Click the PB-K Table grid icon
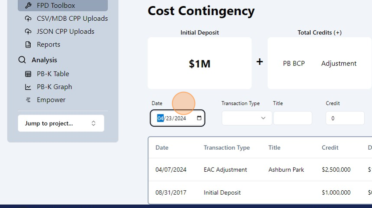Screen dimensions: 372x208 coord(28,74)
